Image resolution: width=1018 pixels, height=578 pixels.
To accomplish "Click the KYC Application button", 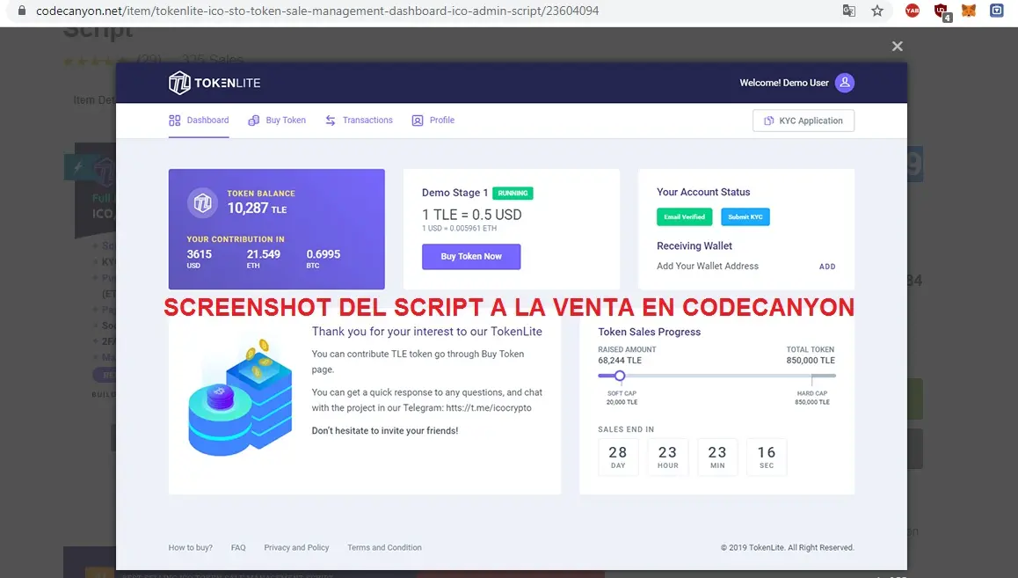I will pos(803,121).
